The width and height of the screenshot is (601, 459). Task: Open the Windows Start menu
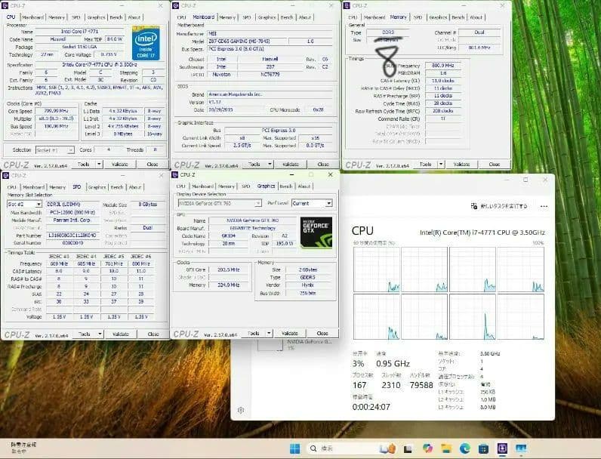point(295,448)
